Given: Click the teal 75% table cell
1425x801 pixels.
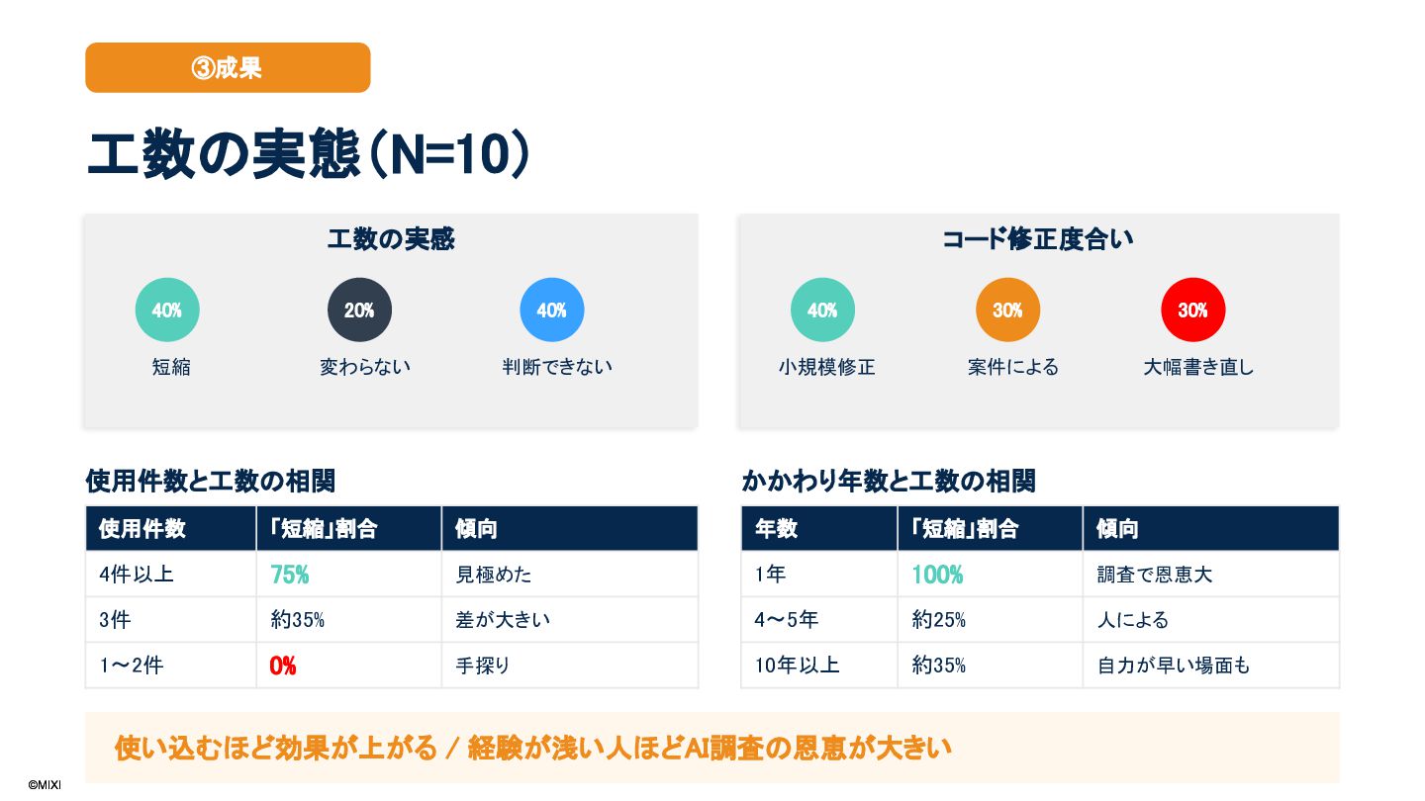Looking at the screenshot, I should pos(290,575).
